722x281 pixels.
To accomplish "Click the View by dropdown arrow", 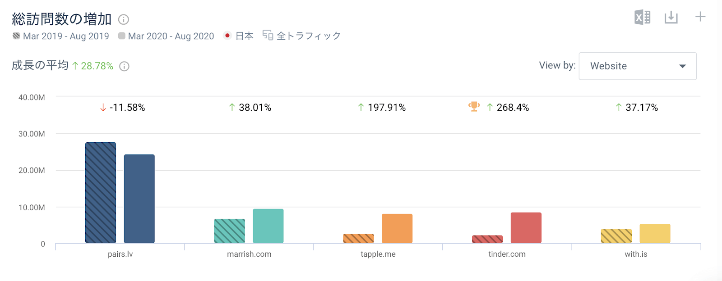I will point(682,66).
